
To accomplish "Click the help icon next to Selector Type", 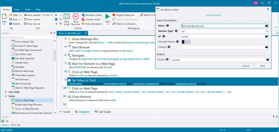I will (x=176, y=31).
